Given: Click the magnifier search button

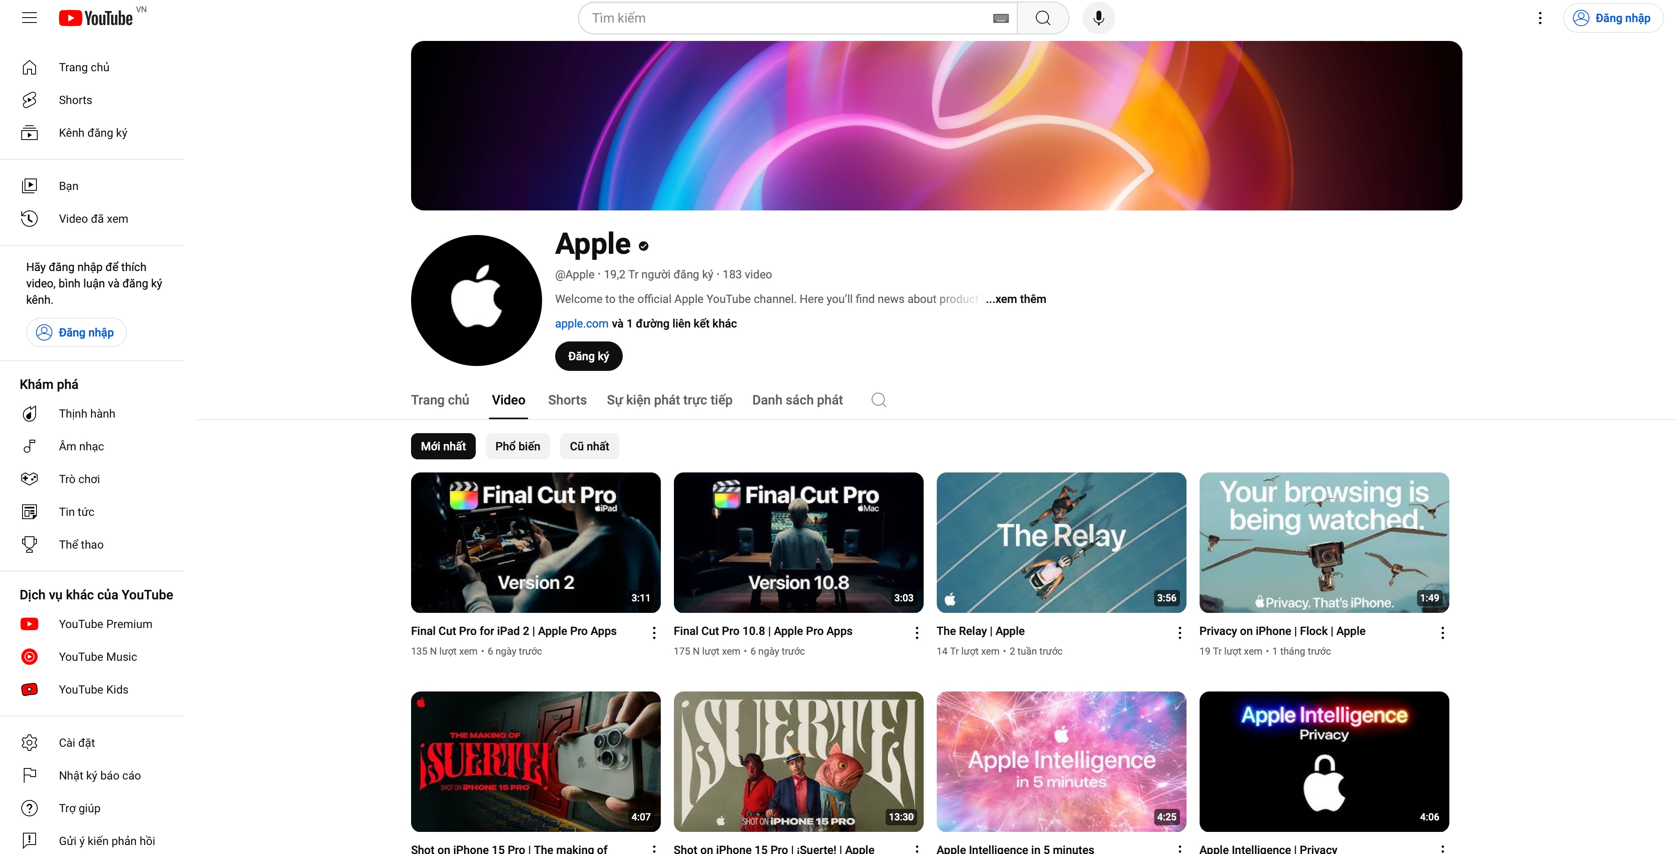Looking at the screenshot, I should tap(1043, 18).
